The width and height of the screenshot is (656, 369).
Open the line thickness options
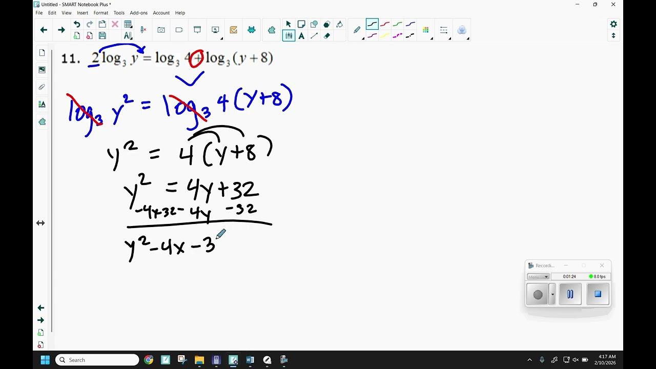pos(444,30)
